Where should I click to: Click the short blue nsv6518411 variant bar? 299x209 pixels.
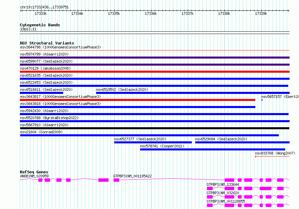pyautogui.click(x=42, y=93)
